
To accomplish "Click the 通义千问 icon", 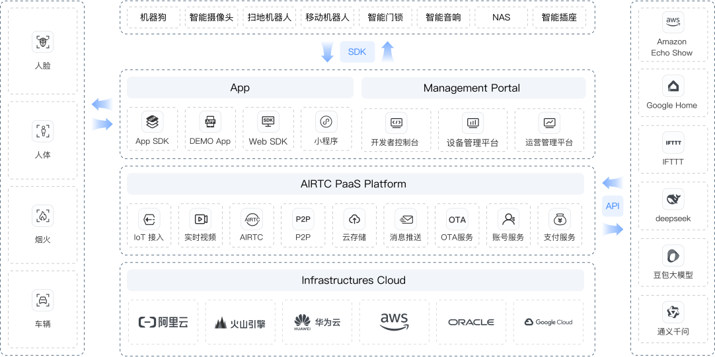I will [x=673, y=312].
